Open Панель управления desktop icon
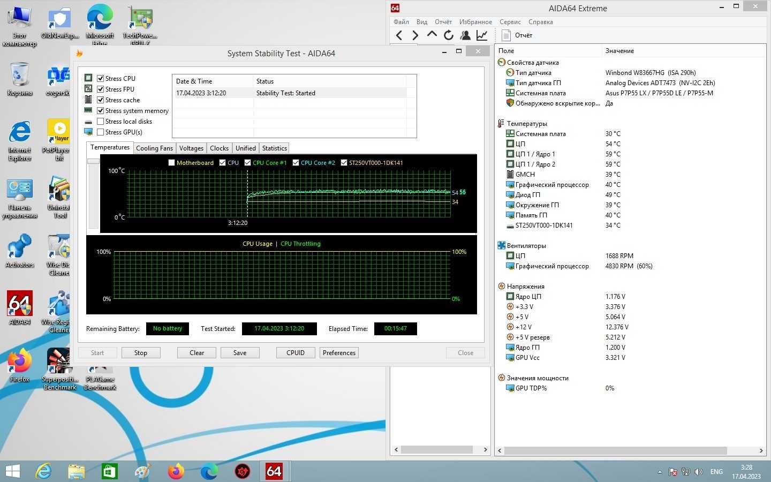Image resolution: width=771 pixels, height=482 pixels. [x=20, y=198]
